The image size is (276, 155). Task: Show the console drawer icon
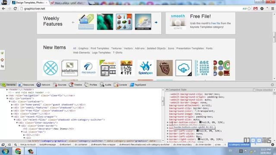pyautogui.click(x=9, y=145)
